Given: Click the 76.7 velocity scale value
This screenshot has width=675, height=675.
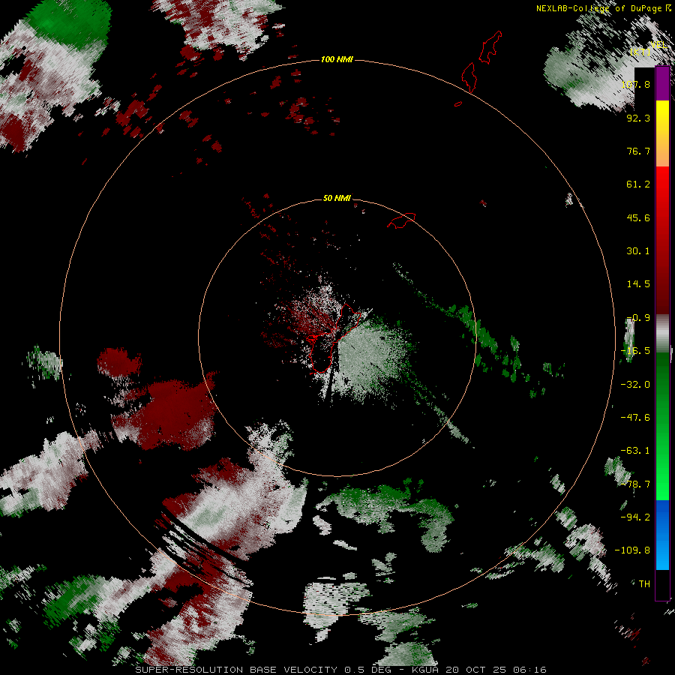Looking at the screenshot, I should pos(638,151).
